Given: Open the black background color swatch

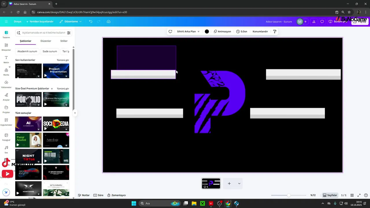Looking at the screenshot, I should point(207,31).
